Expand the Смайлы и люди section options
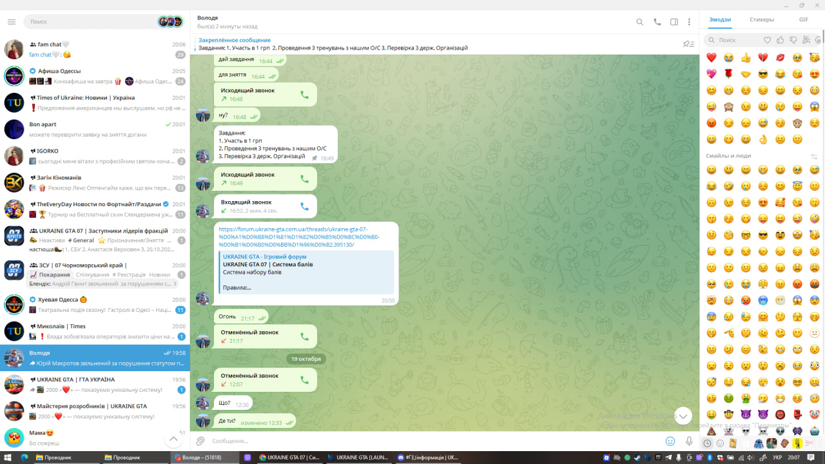This screenshot has width=825, height=464. [814, 156]
